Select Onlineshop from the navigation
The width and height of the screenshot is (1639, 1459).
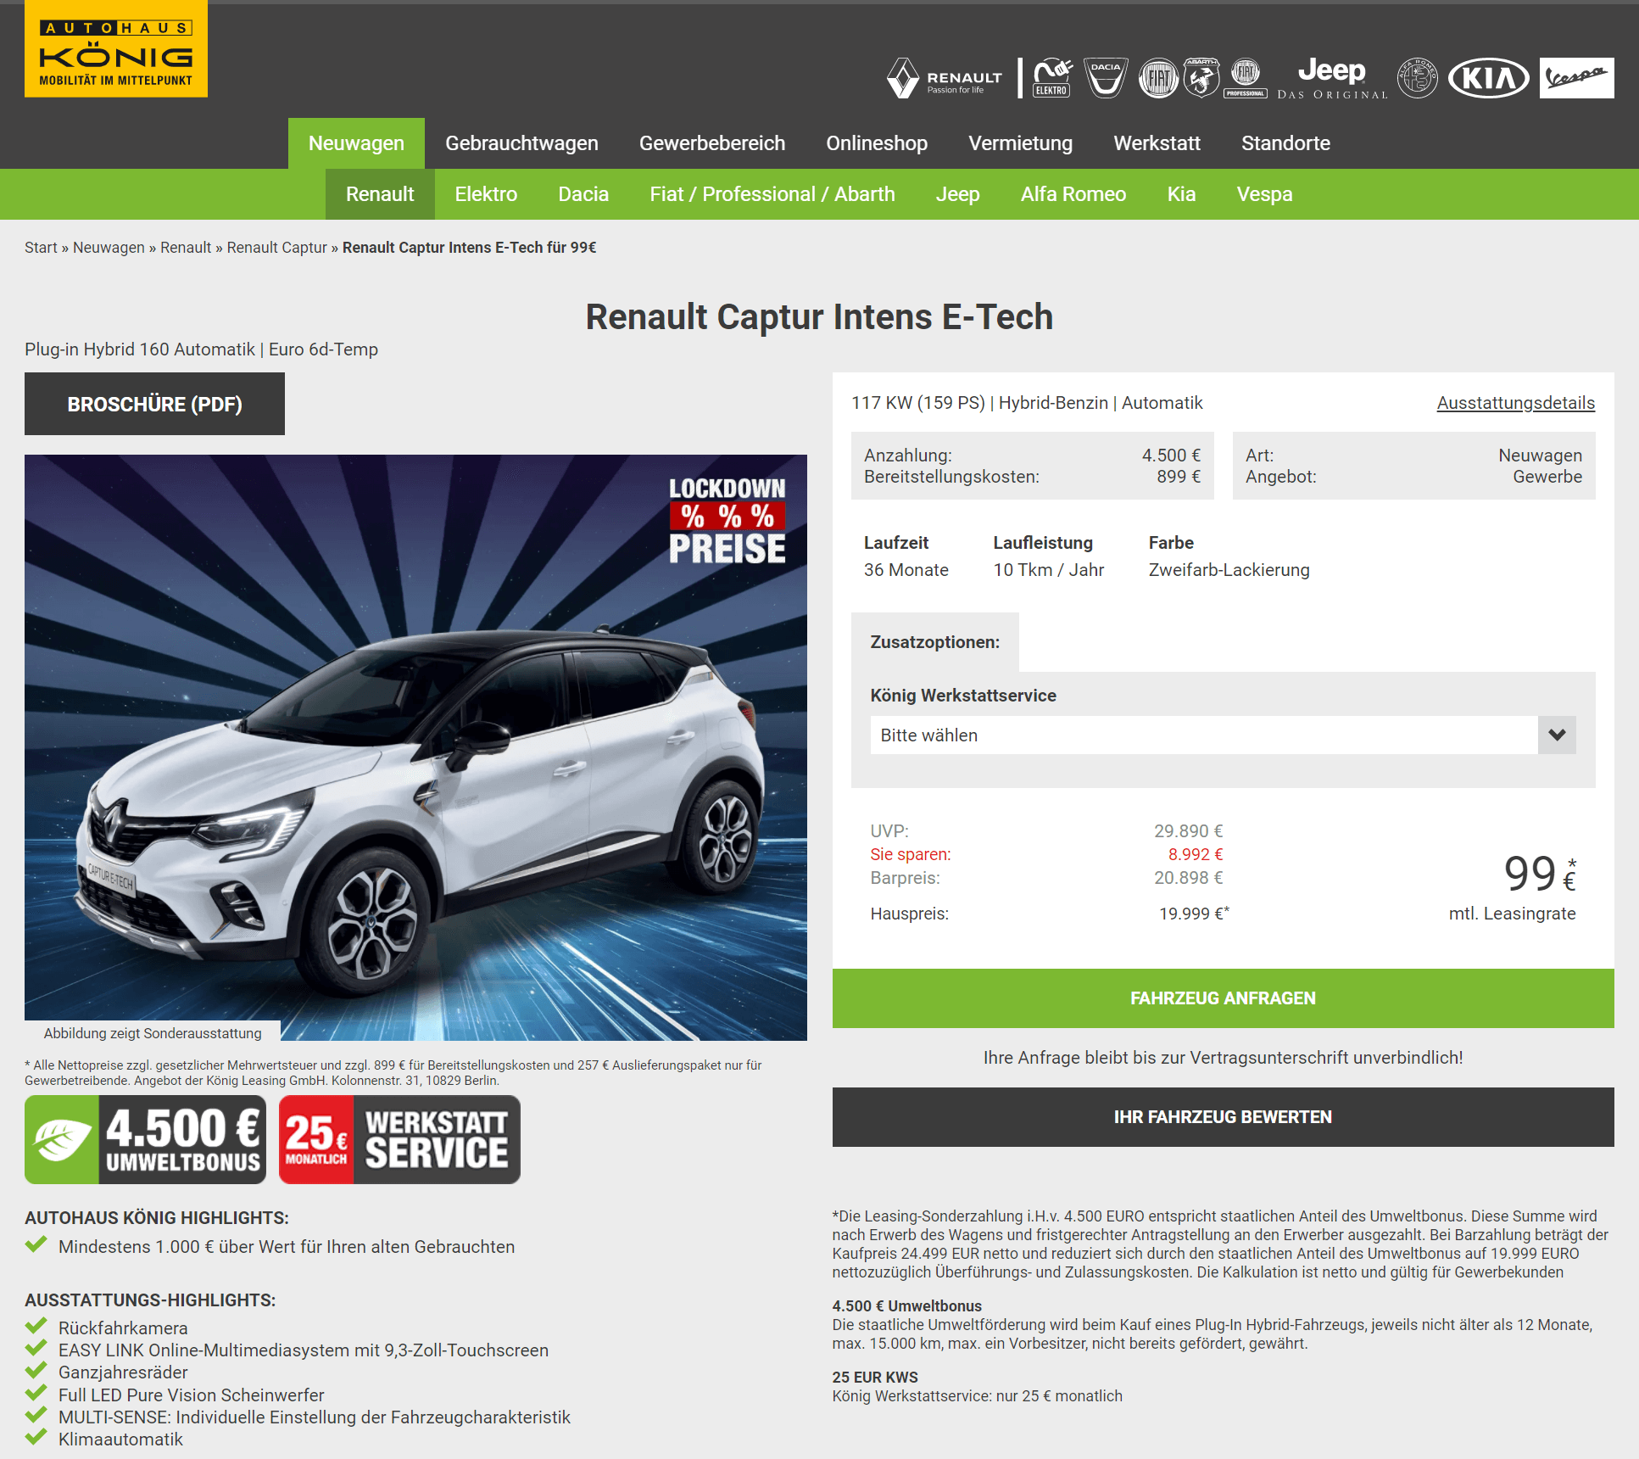[x=877, y=143]
